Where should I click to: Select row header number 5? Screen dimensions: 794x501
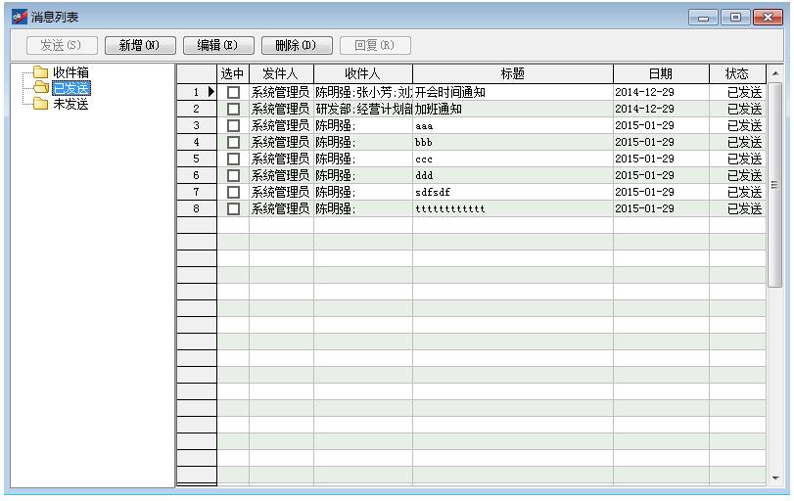click(x=197, y=159)
